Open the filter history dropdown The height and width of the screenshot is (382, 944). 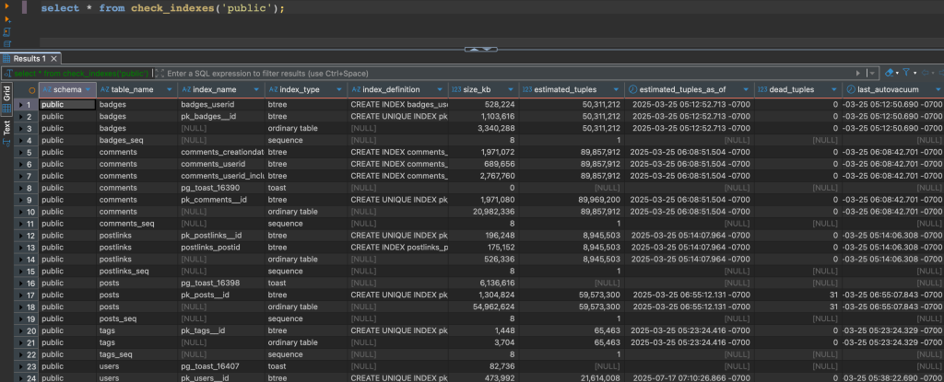[870, 74]
